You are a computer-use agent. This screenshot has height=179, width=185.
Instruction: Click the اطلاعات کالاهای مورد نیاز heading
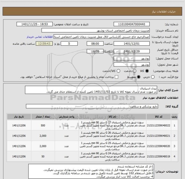161,98
